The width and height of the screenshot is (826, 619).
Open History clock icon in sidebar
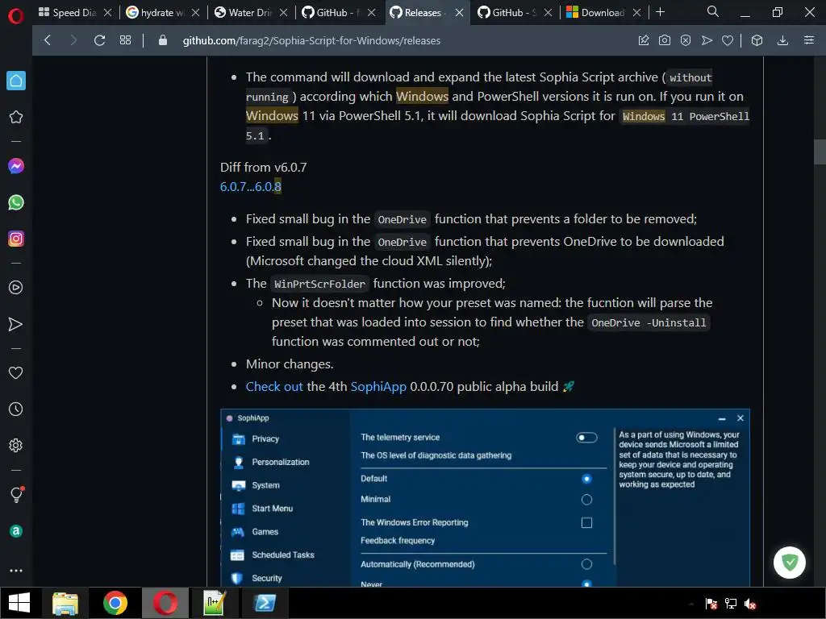(x=16, y=409)
